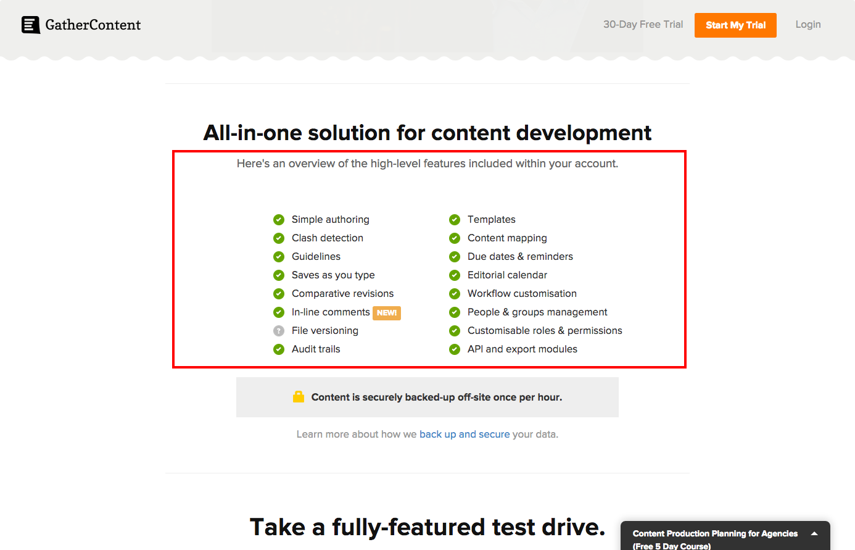Click the overview of high-level features sentence
The width and height of the screenshot is (855, 550).
click(427, 164)
